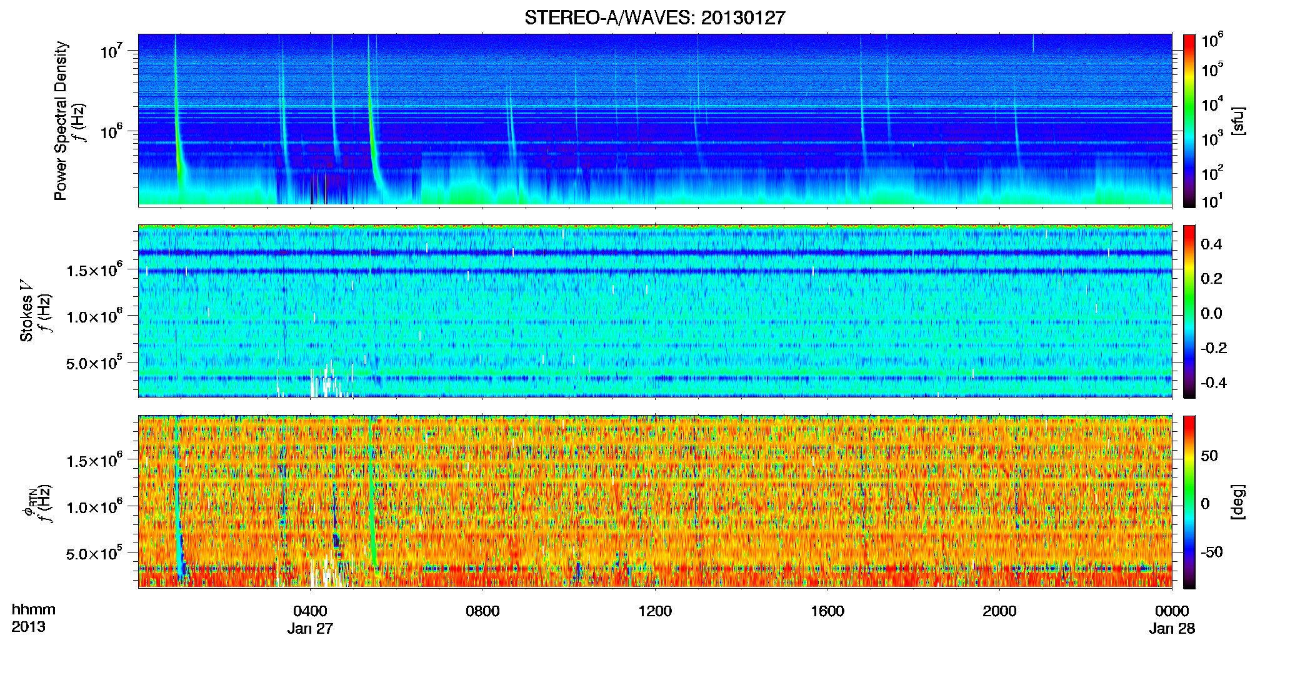Screen dimensions: 1310x675
Task: Click the "Stokes V" axis label
Action: [x=26, y=311]
